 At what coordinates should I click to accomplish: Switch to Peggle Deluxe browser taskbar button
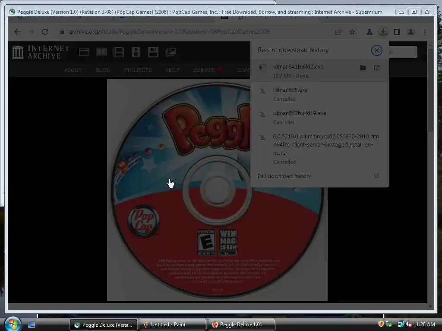click(104, 325)
